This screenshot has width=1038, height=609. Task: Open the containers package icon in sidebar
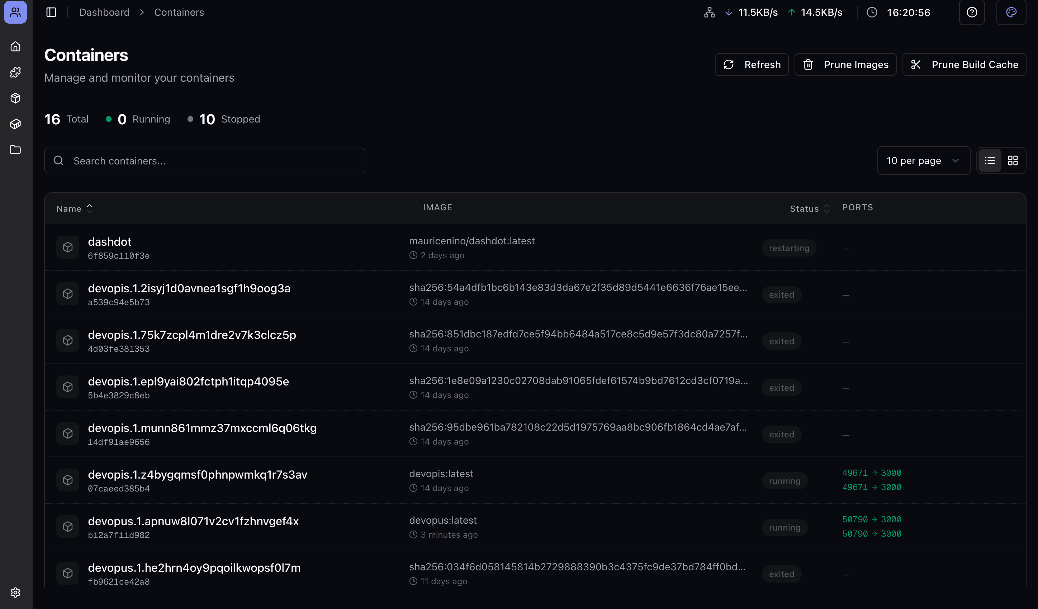coord(15,98)
